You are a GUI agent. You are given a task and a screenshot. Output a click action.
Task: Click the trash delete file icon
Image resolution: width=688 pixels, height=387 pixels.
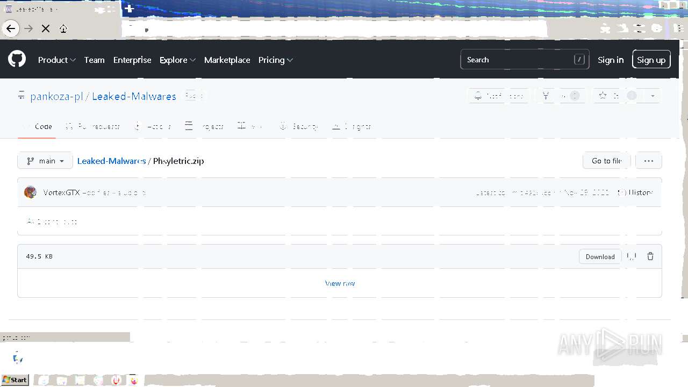tap(650, 256)
